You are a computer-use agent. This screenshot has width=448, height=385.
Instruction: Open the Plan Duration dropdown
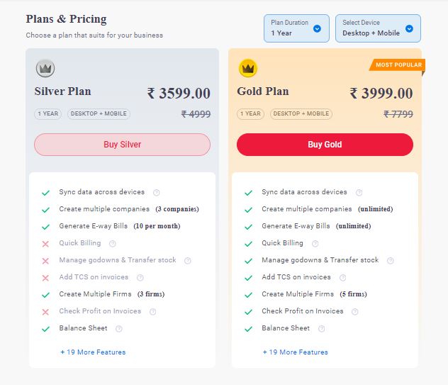tap(296, 28)
